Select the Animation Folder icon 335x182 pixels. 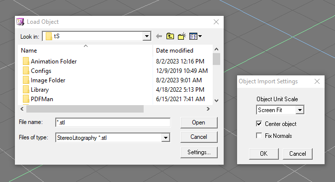point(26,61)
